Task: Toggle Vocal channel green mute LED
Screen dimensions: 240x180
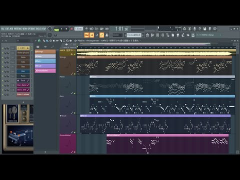Action: pos(2,80)
